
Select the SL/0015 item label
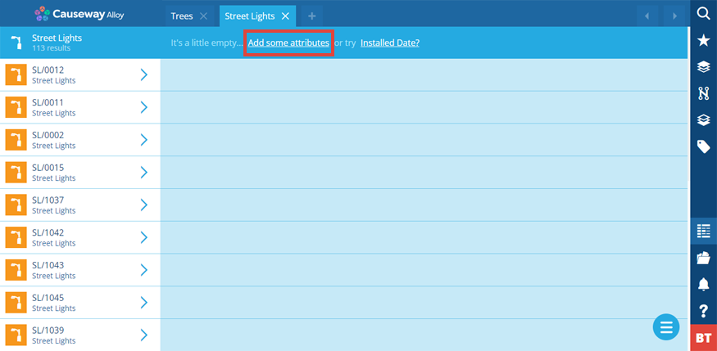click(x=48, y=167)
